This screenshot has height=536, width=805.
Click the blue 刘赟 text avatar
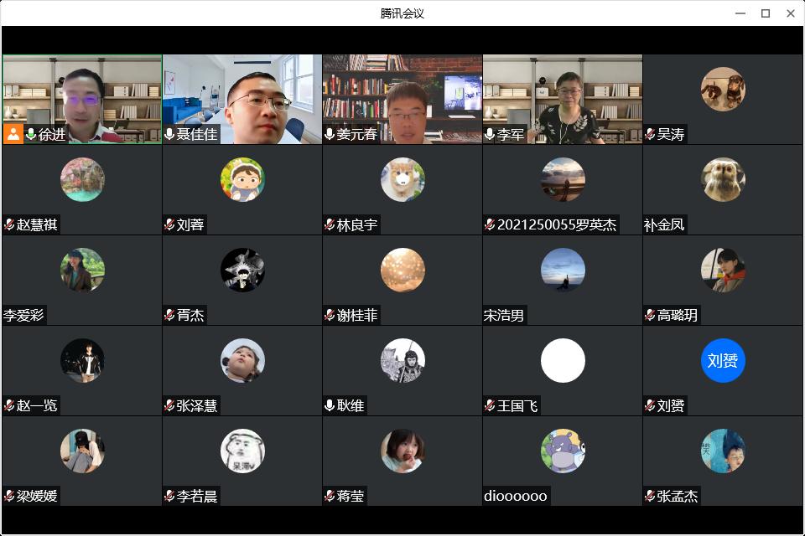pos(723,360)
